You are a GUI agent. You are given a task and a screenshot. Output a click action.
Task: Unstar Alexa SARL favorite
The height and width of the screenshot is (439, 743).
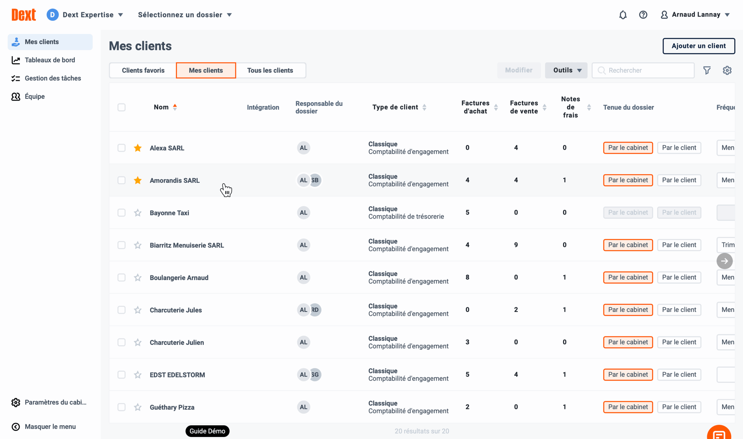point(138,147)
